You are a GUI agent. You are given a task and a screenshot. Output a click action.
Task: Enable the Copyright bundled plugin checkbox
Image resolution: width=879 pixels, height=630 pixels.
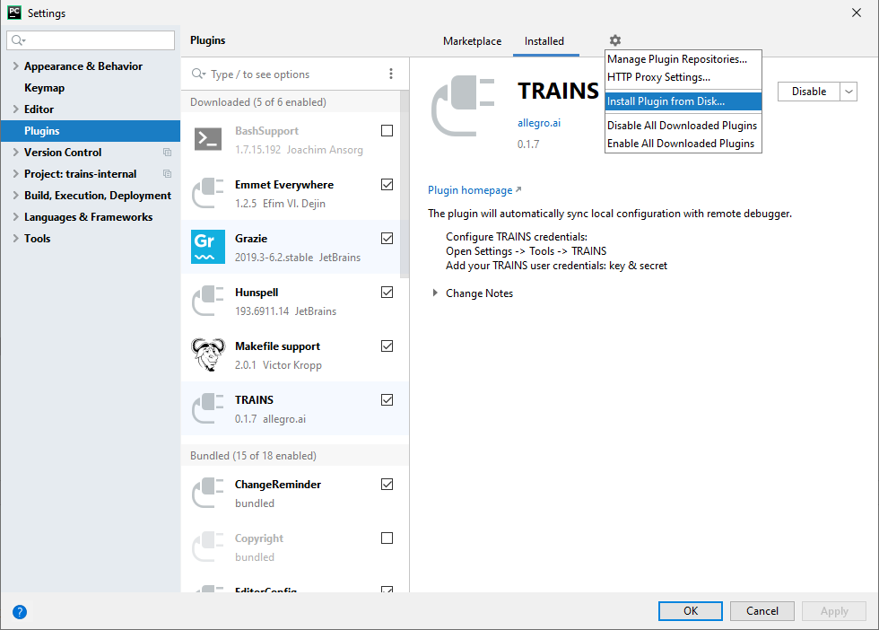387,538
